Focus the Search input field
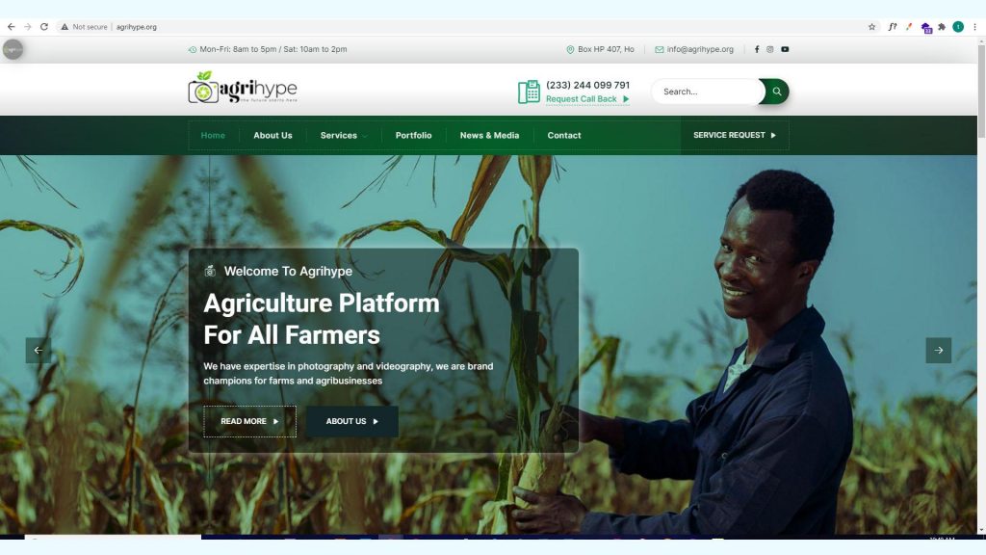986x555 pixels. click(708, 92)
